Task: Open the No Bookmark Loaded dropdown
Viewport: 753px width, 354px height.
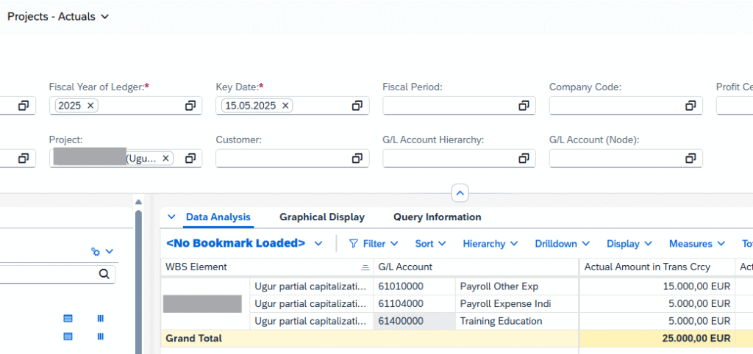Action: click(x=318, y=244)
